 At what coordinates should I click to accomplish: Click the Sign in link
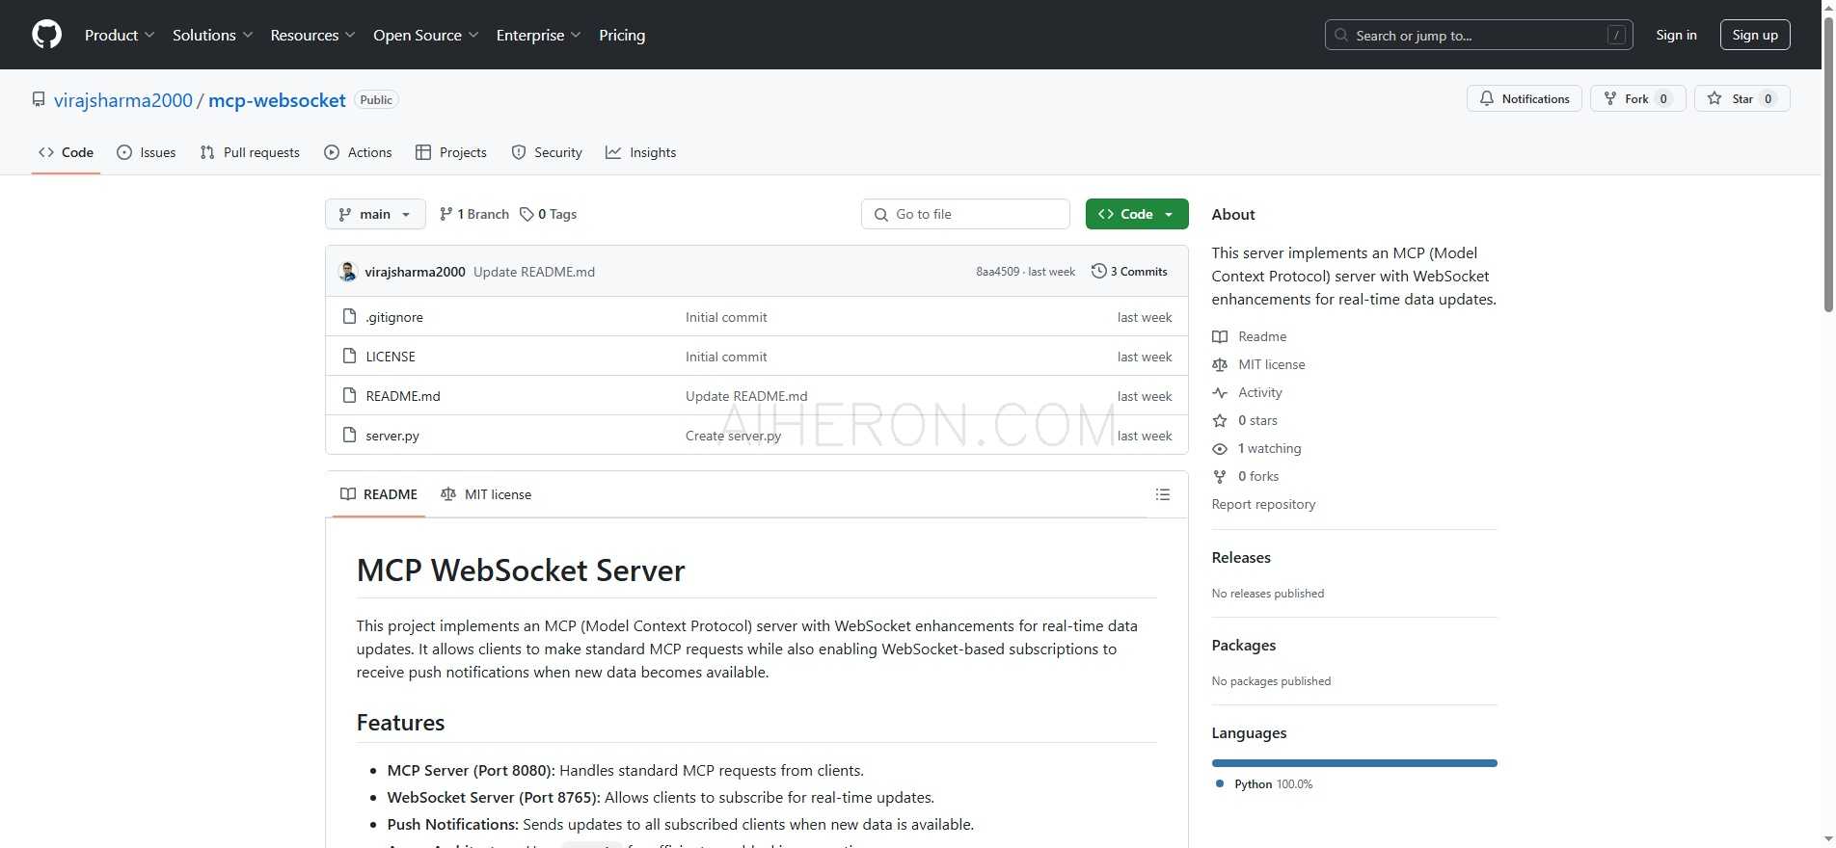[1676, 35]
